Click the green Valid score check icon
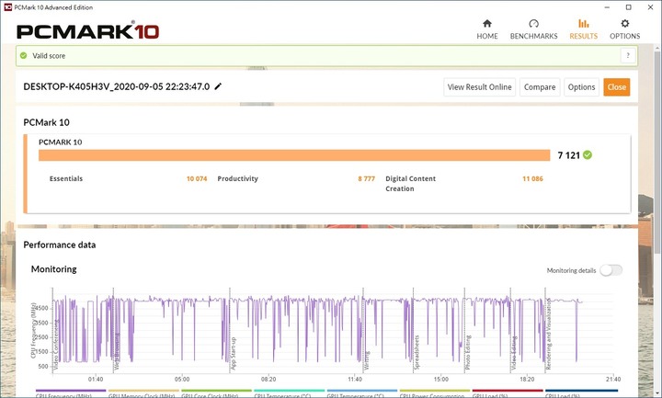 (x=24, y=55)
